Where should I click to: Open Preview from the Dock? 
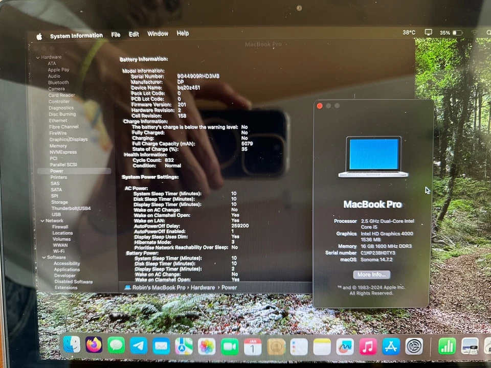tap(470, 347)
